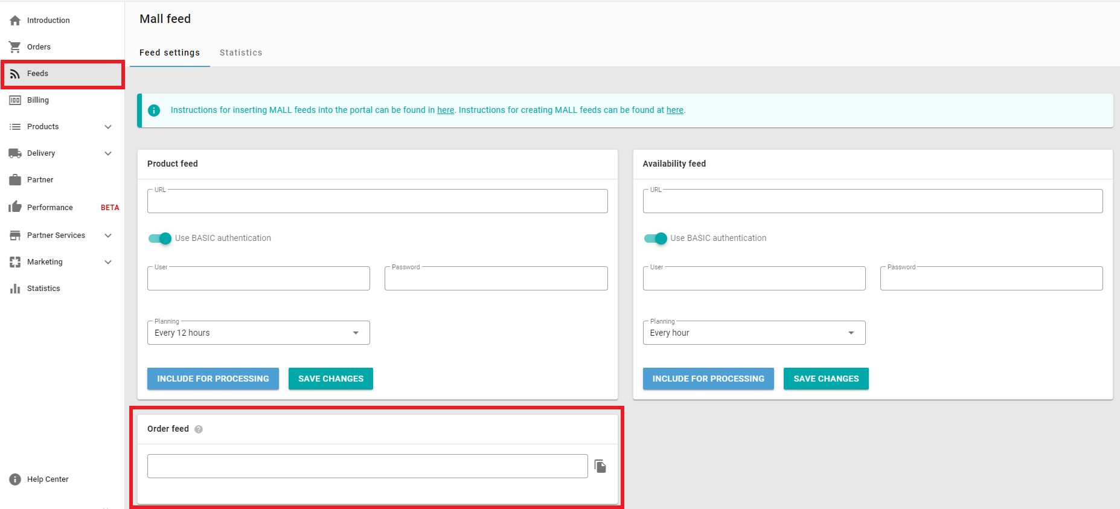Open Introduction in the sidebar
Screen dimensions: 1120x509
click(x=62, y=21)
